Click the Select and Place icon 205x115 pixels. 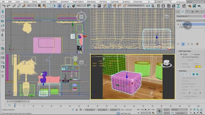tap(74, 6)
